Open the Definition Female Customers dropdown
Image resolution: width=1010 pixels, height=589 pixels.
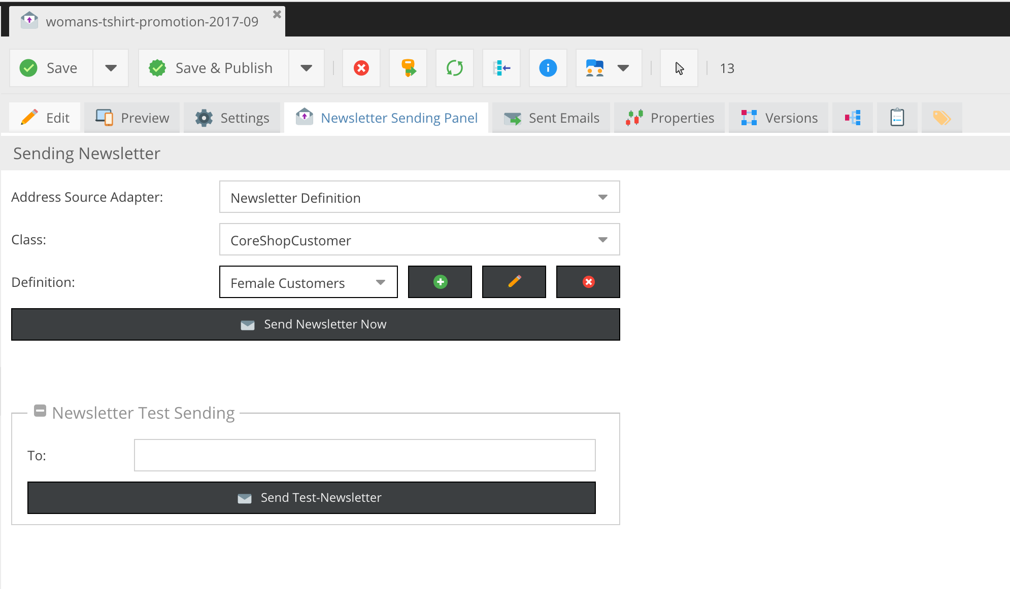[x=381, y=282]
